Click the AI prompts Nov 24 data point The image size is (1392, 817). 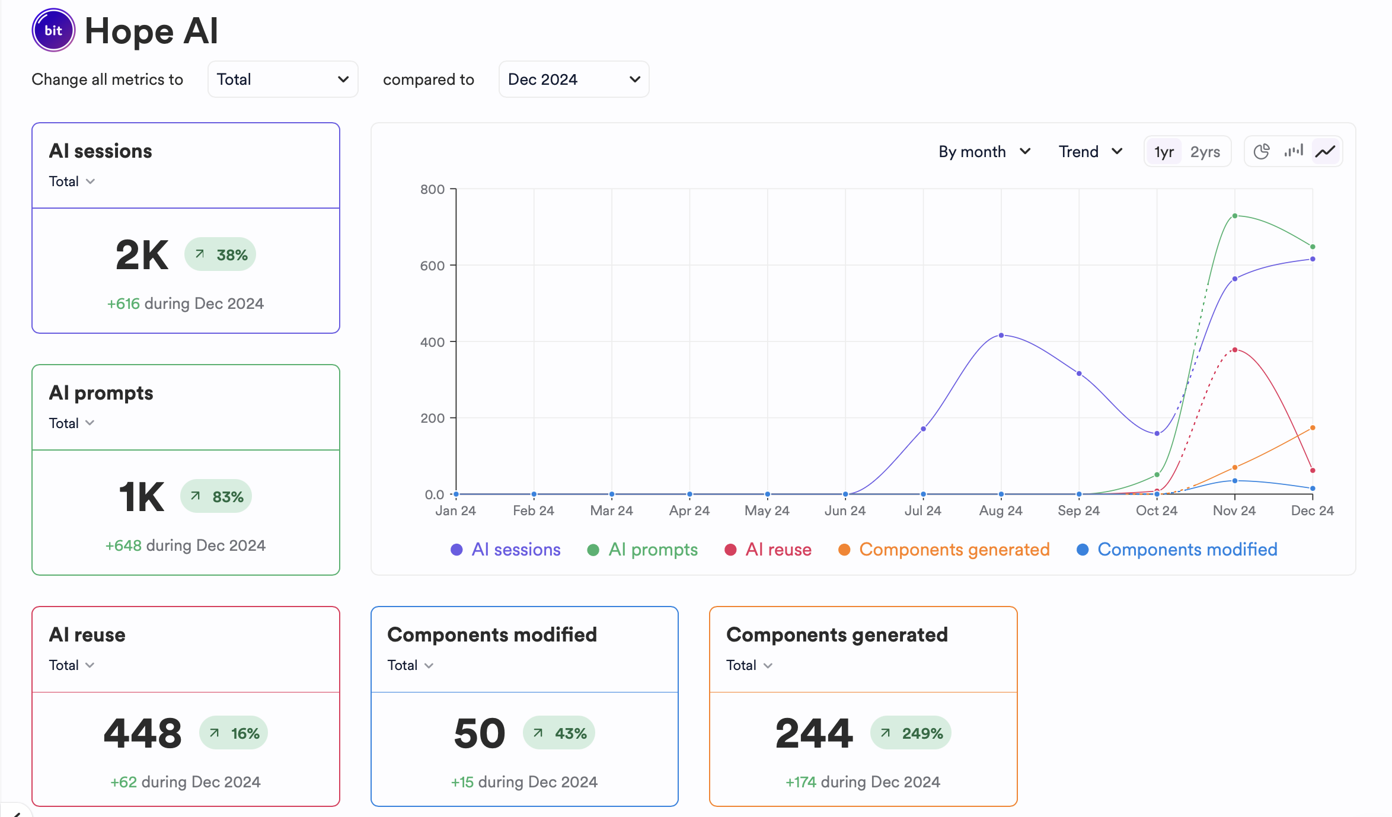tap(1235, 216)
